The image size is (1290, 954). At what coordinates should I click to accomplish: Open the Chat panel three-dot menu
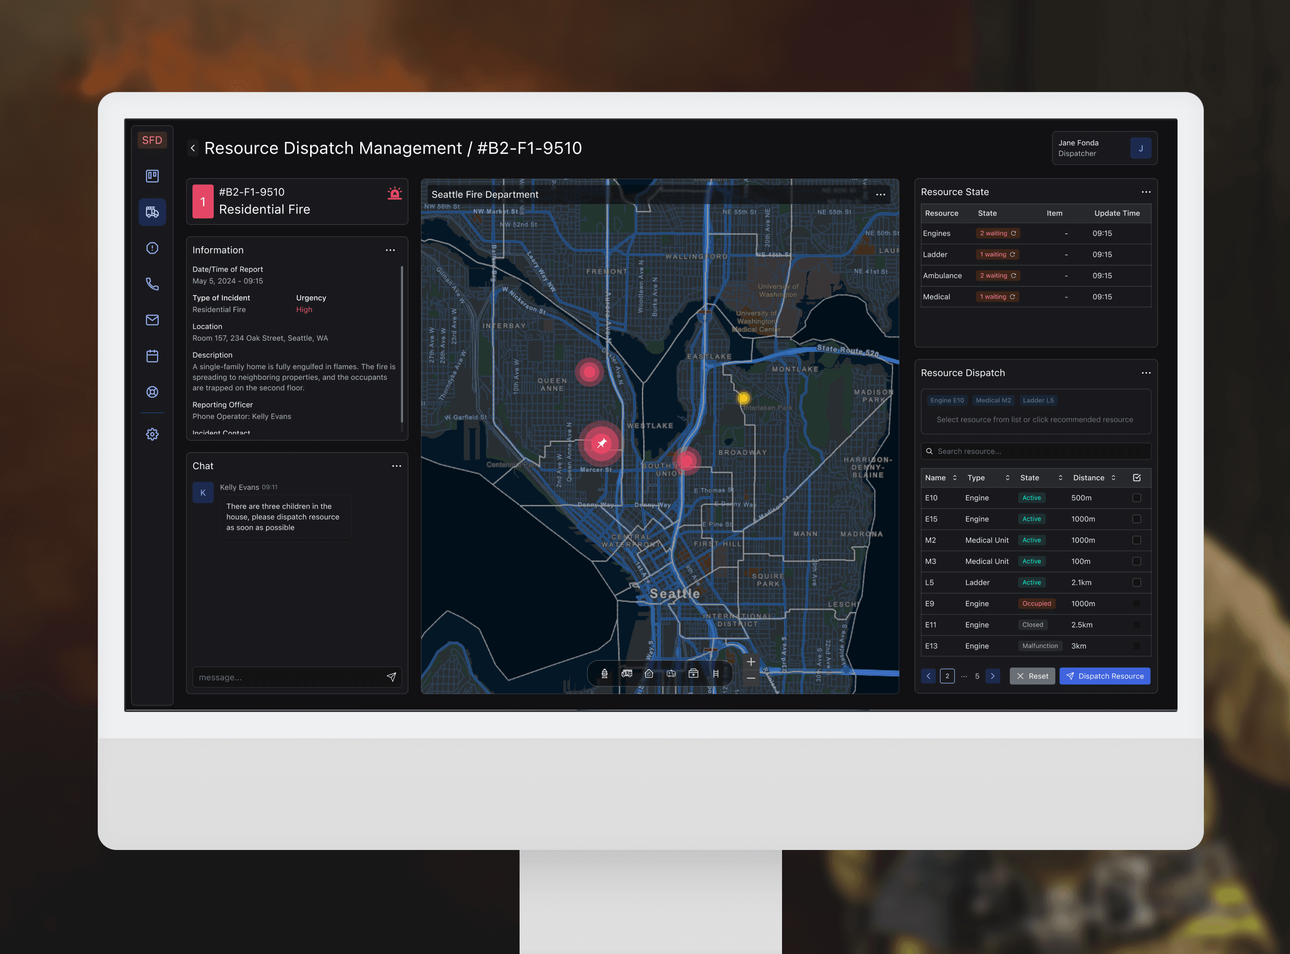click(x=396, y=466)
